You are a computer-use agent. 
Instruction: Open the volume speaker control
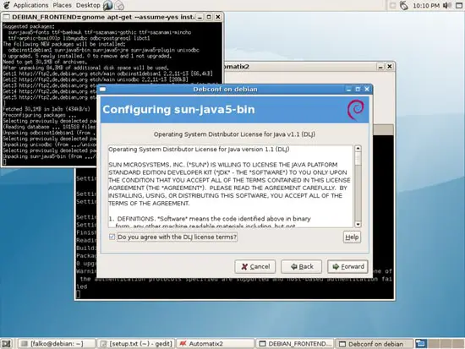coord(446,5)
